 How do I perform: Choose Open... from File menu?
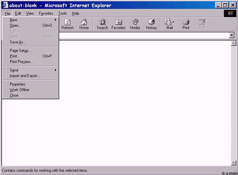31,25
